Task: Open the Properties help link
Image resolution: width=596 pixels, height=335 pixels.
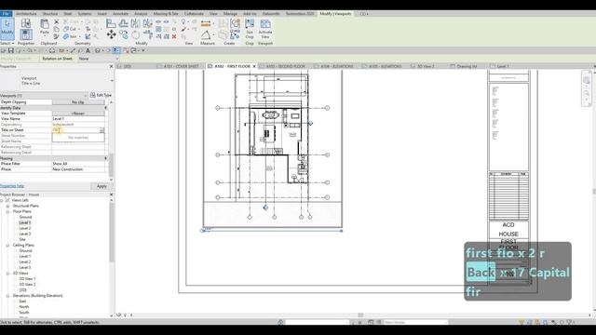Action: tap(12, 186)
